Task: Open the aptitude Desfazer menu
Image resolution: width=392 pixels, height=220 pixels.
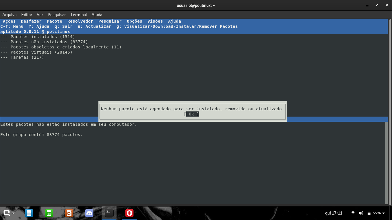Action: [x=31, y=21]
